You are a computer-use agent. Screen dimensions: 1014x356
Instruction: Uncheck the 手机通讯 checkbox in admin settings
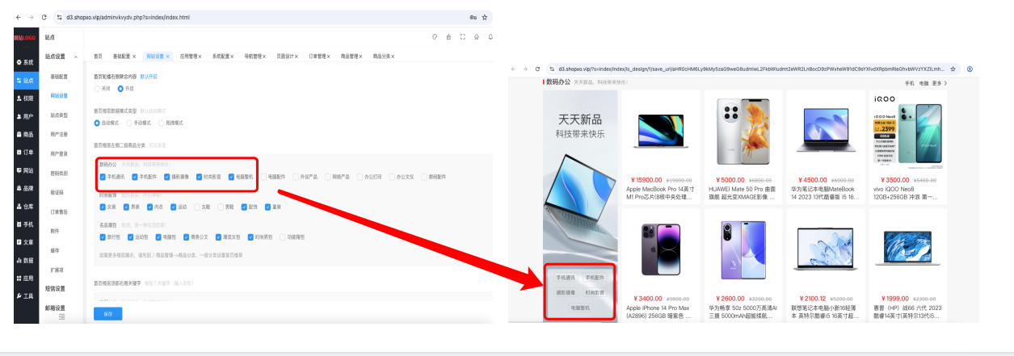[x=103, y=176]
